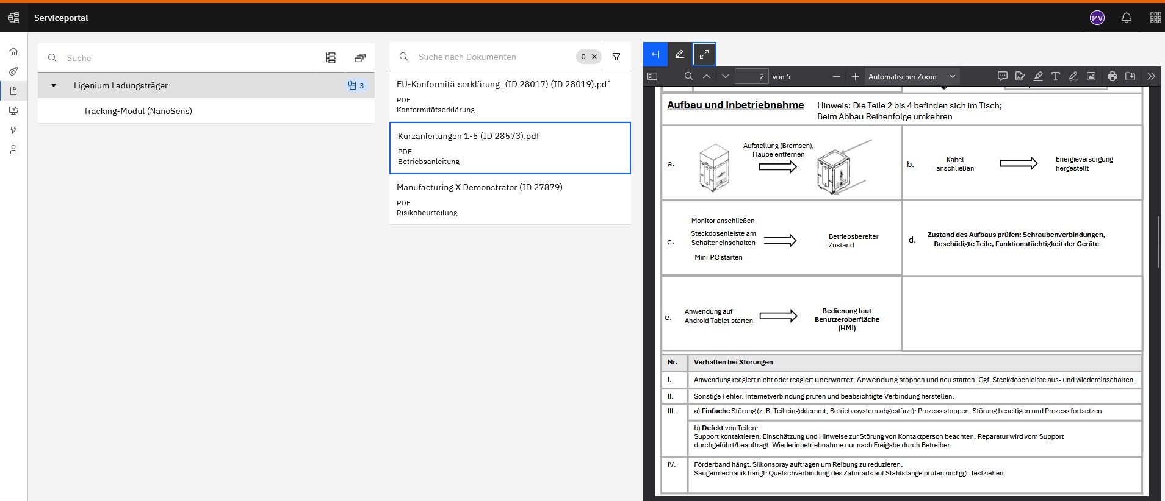The image size is (1165, 501).
Task: Open the Automatischer Zoom dropdown
Action: [x=911, y=76]
